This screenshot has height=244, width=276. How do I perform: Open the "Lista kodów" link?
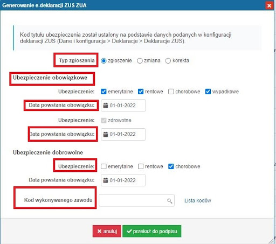pyautogui.click(x=198, y=200)
